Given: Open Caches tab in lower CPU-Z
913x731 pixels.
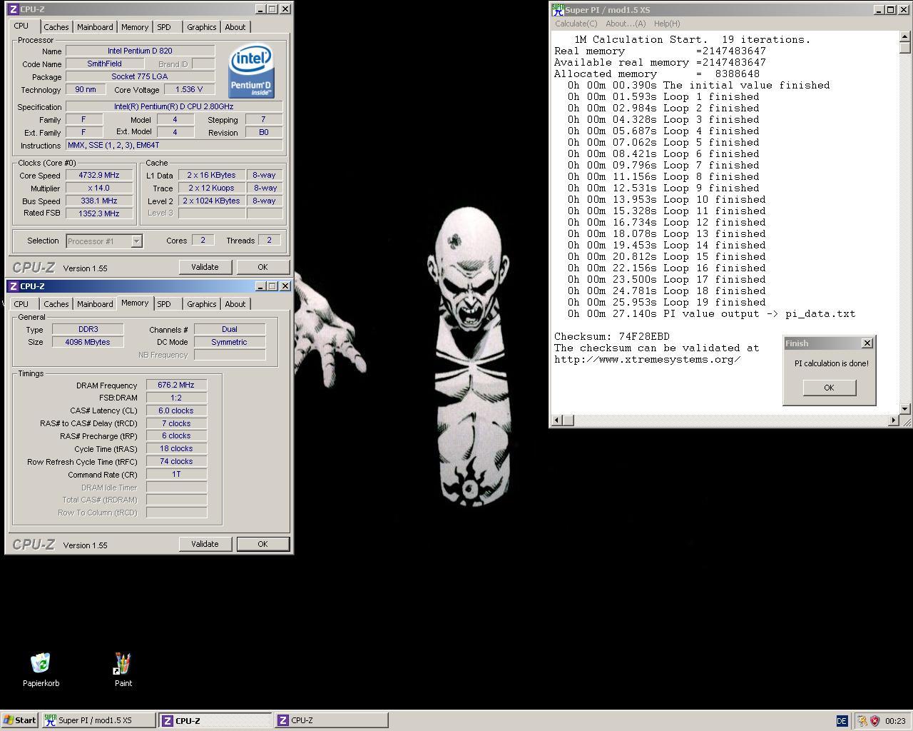Looking at the screenshot, I should pos(56,304).
